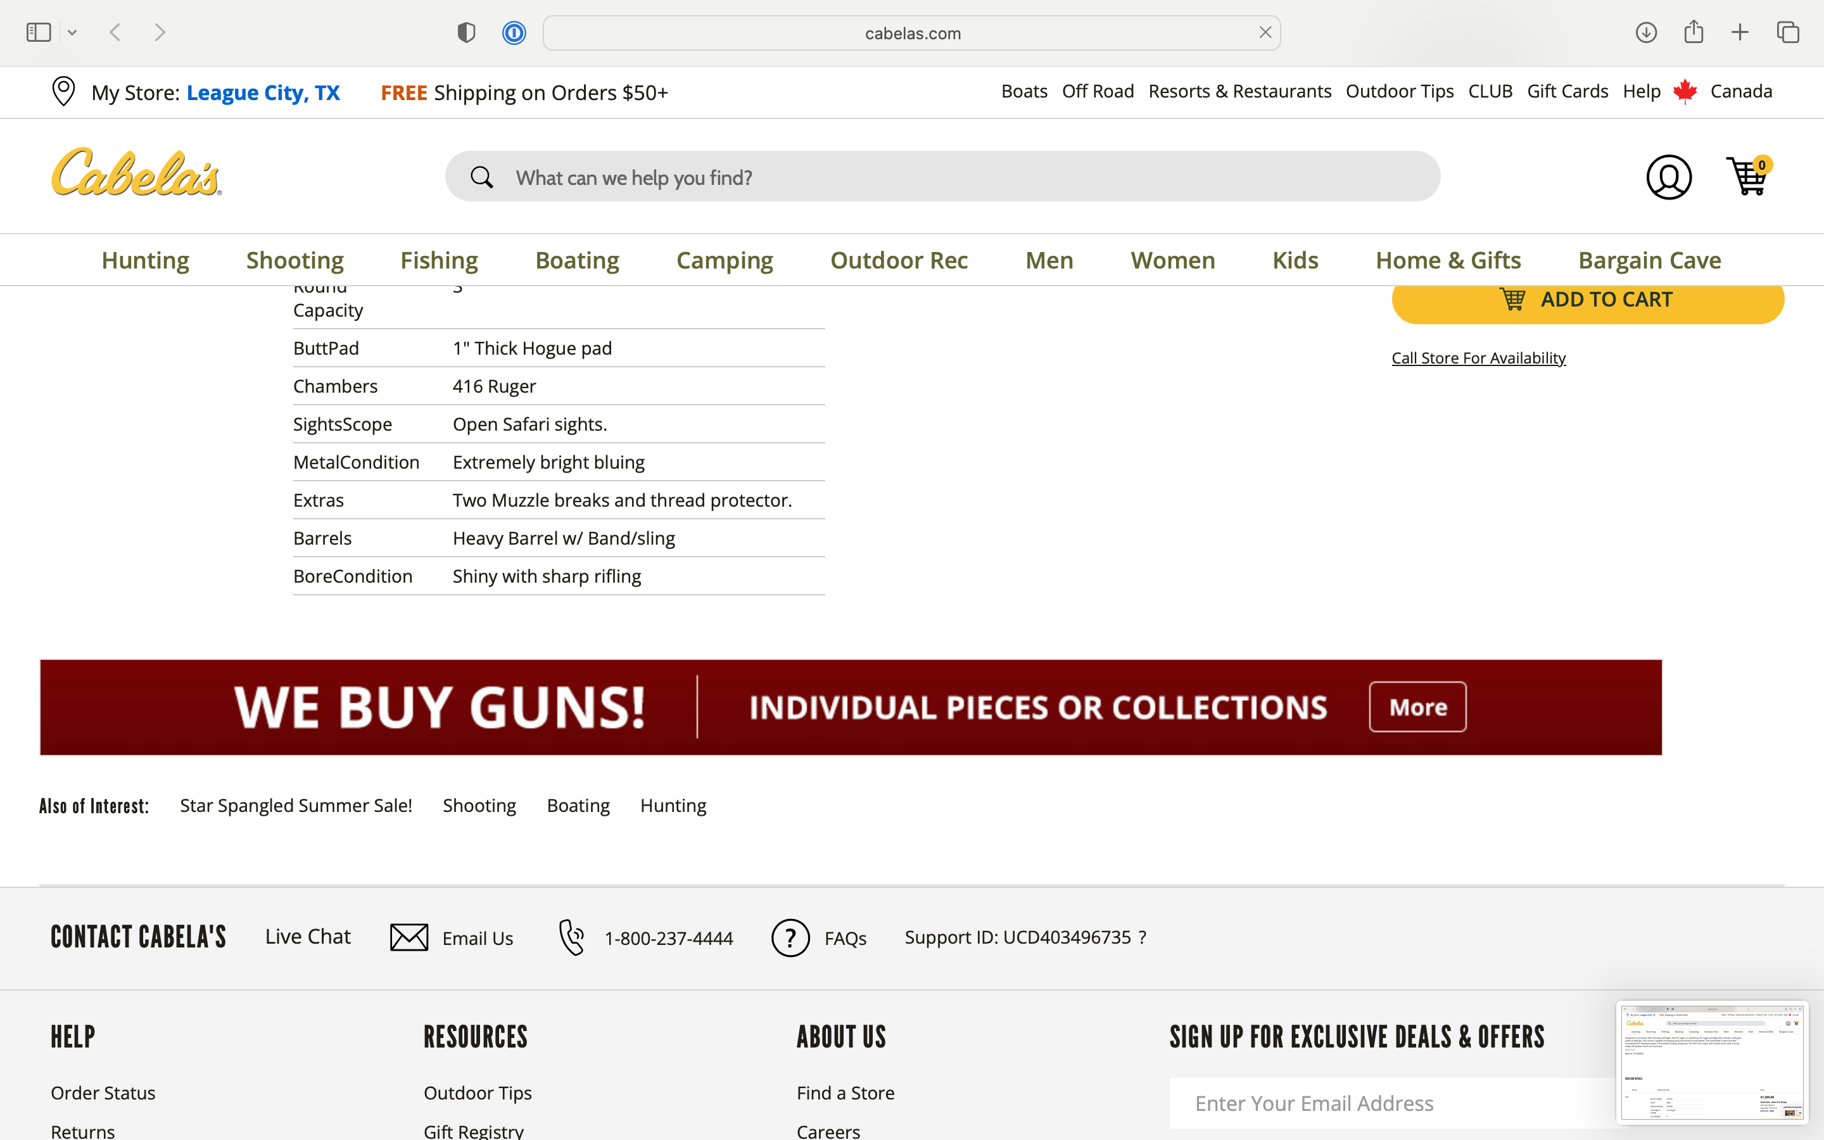1824x1140 pixels.
Task: Open the Outdoor Rec menu
Action: 899,260
